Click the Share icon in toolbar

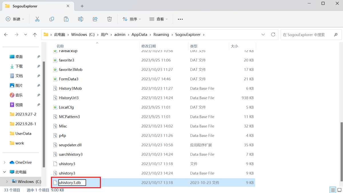click(95, 19)
